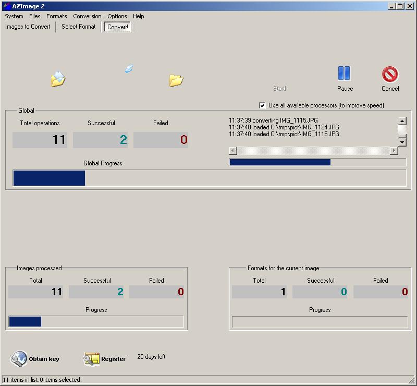The image size is (417, 386).
Task: Click the log scroll right arrow
Action: point(394,151)
